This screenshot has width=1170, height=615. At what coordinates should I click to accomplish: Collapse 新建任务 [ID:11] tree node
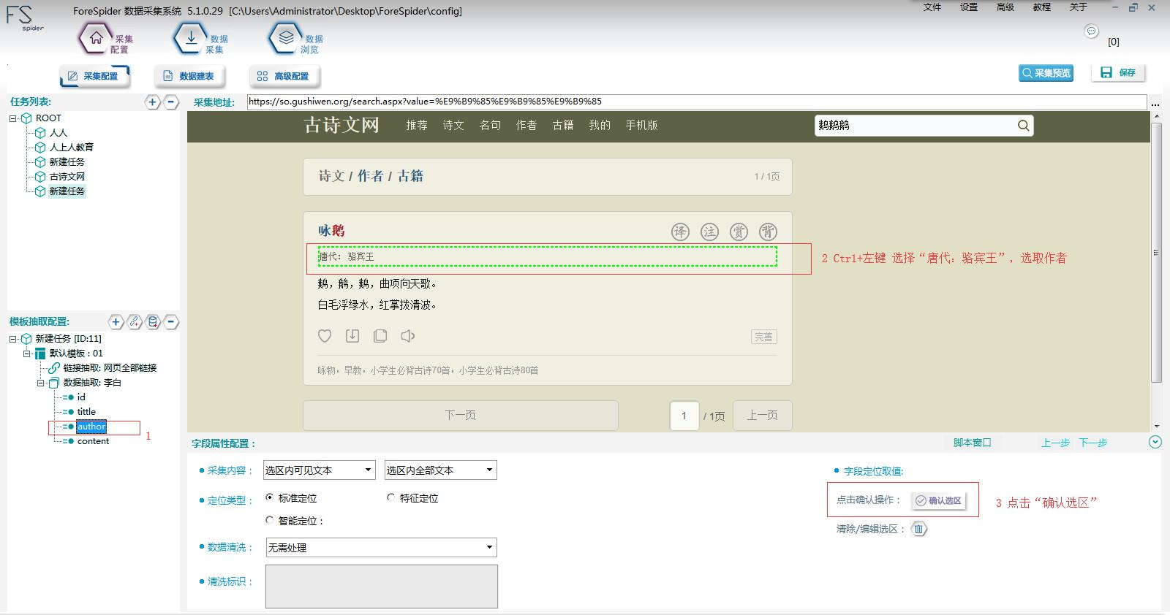point(13,339)
